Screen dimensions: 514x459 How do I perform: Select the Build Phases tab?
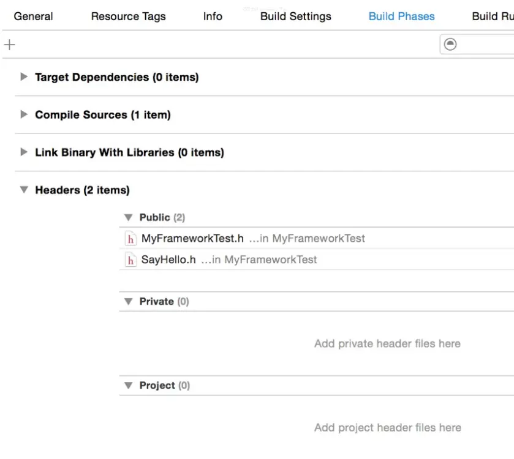tap(401, 17)
